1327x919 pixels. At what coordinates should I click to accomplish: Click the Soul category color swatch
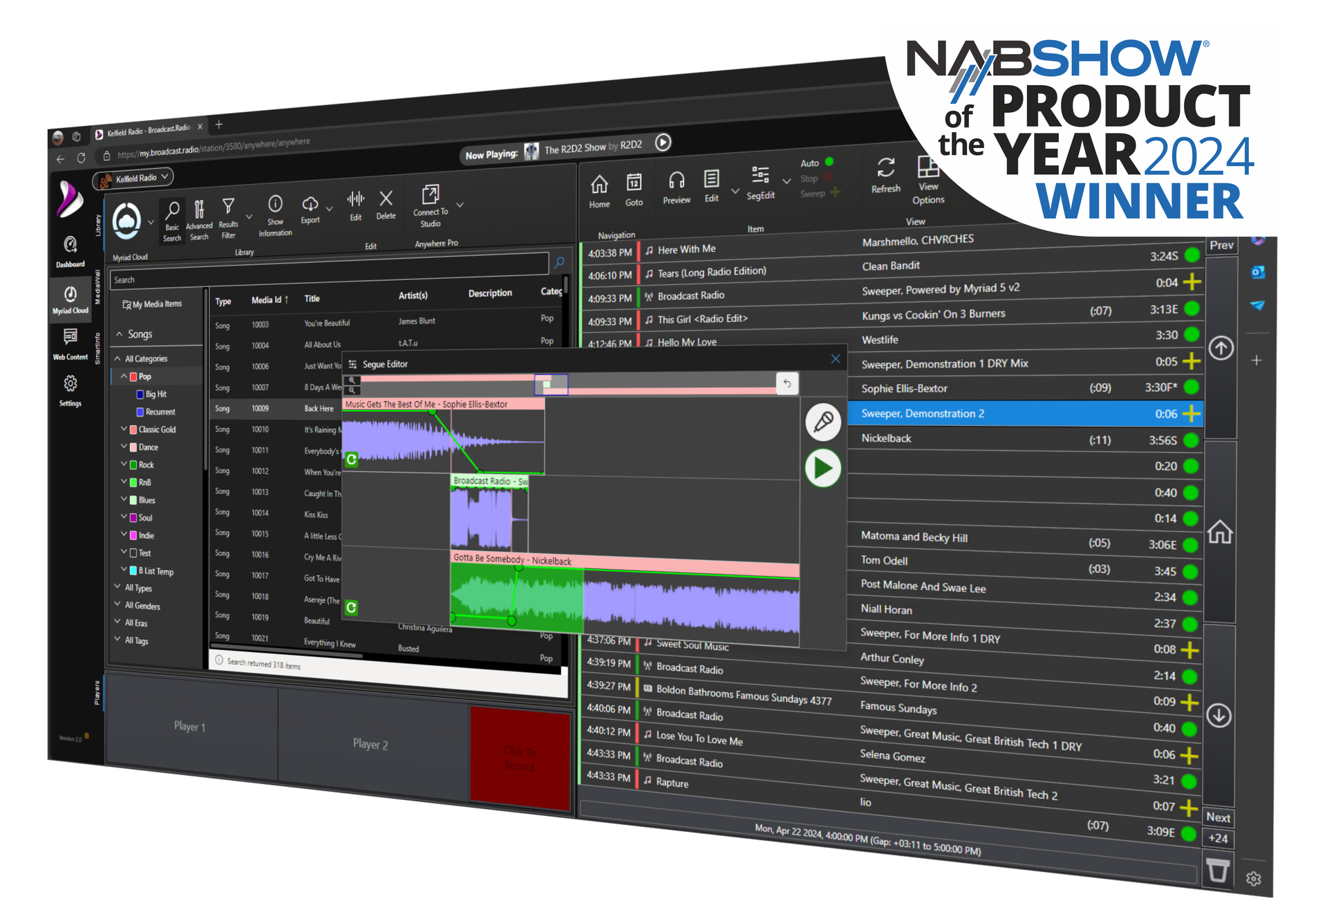(133, 517)
